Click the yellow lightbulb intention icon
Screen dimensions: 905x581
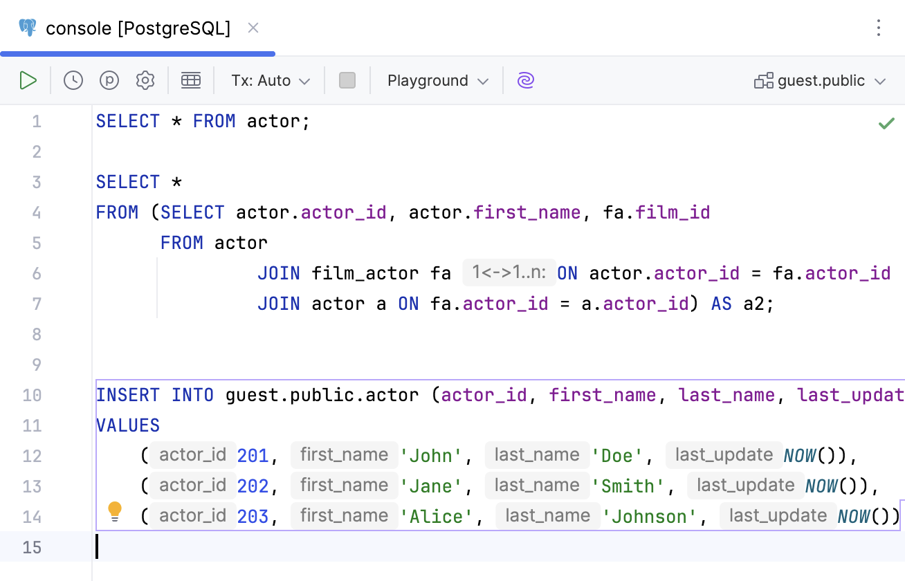[115, 512]
